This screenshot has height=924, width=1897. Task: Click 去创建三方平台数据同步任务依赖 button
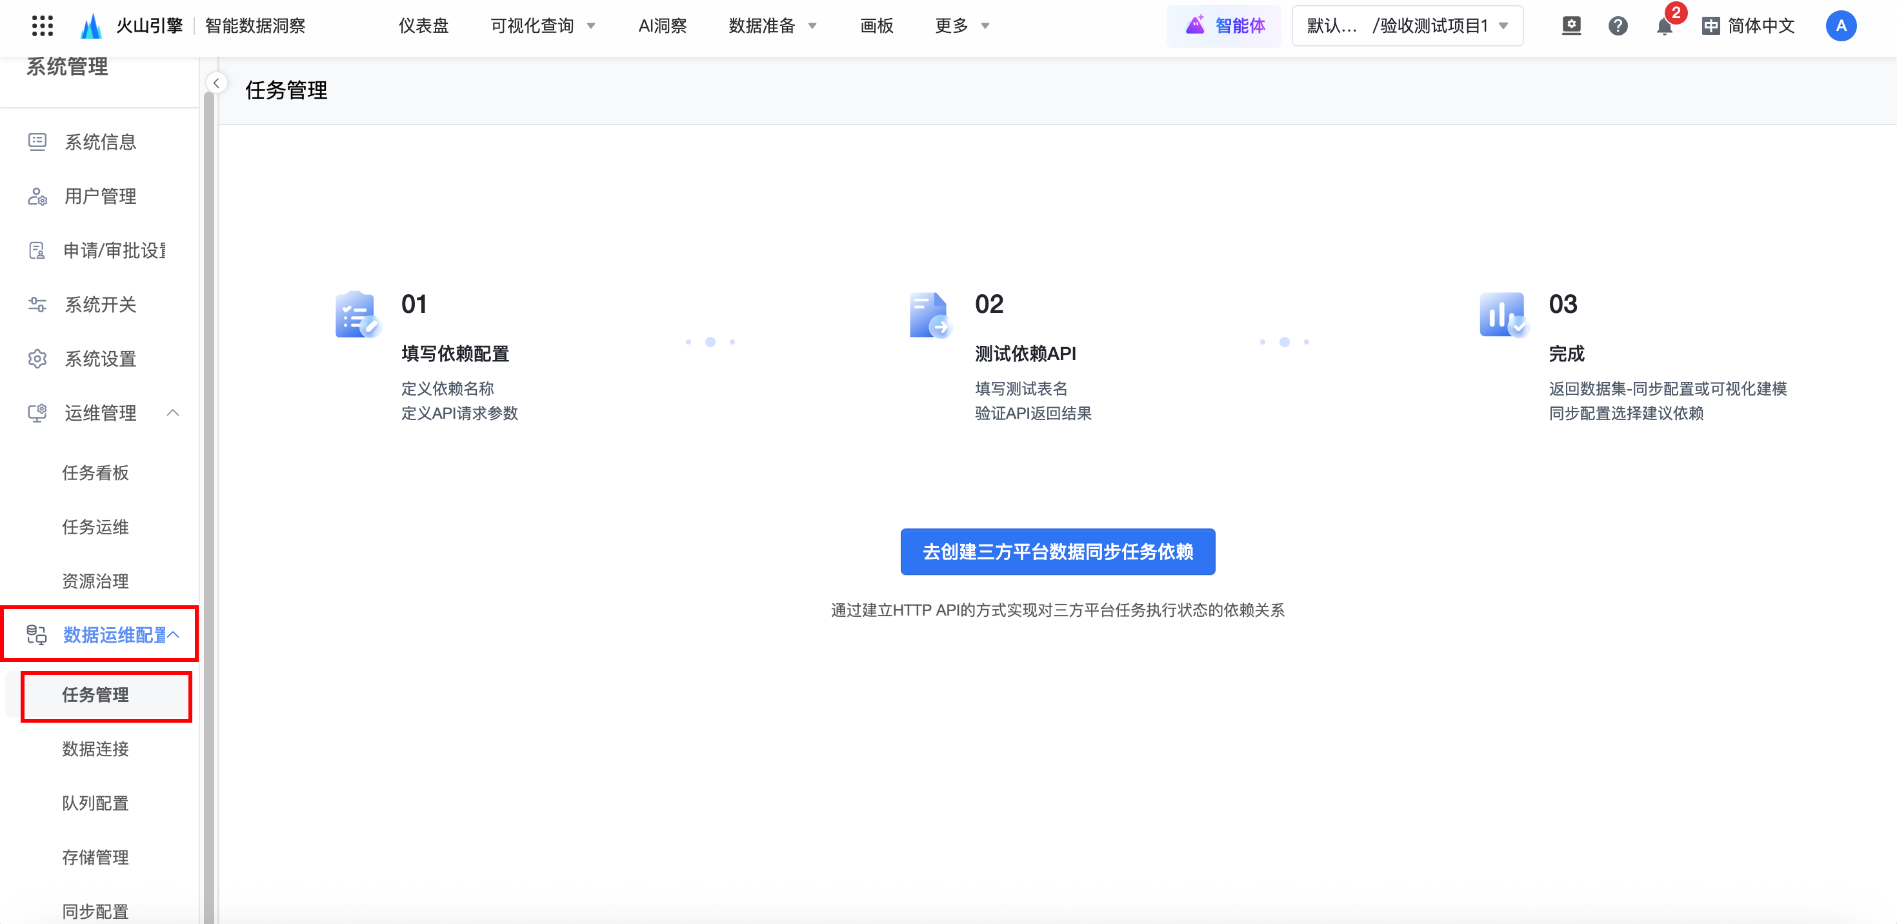pos(1058,552)
